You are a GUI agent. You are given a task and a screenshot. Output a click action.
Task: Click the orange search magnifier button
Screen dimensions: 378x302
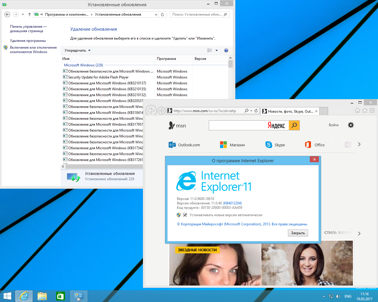click(294, 125)
